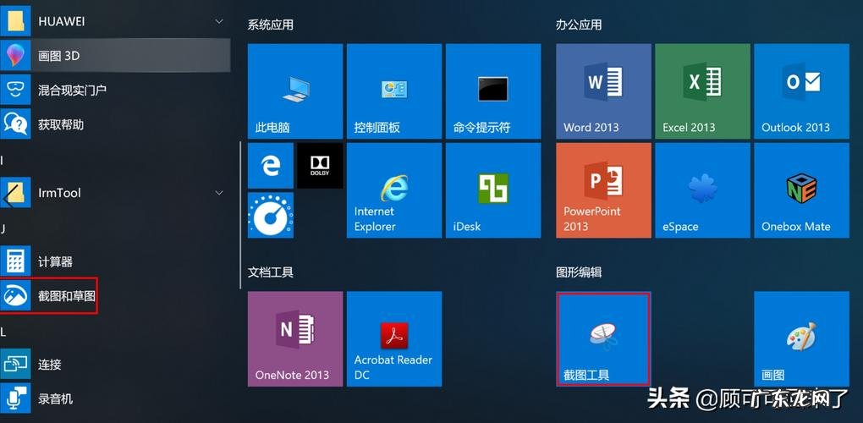Open the Microsoft Edge small tile
863x423 pixels.
coord(270,166)
